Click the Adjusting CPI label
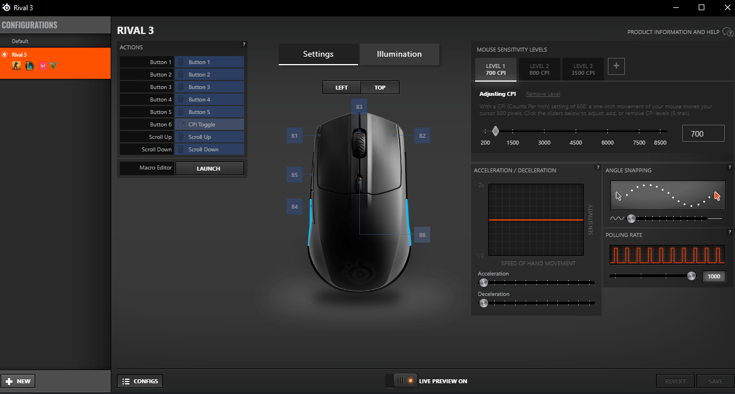This screenshot has width=735, height=394. click(x=498, y=94)
